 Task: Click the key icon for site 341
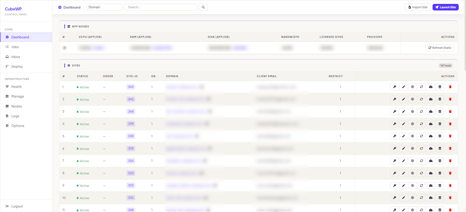pos(394,99)
